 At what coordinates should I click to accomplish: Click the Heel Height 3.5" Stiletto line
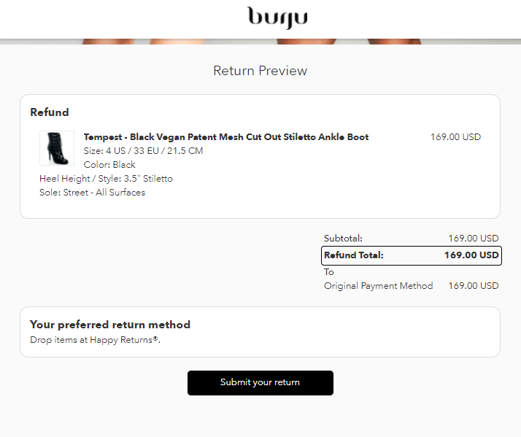point(106,179)
